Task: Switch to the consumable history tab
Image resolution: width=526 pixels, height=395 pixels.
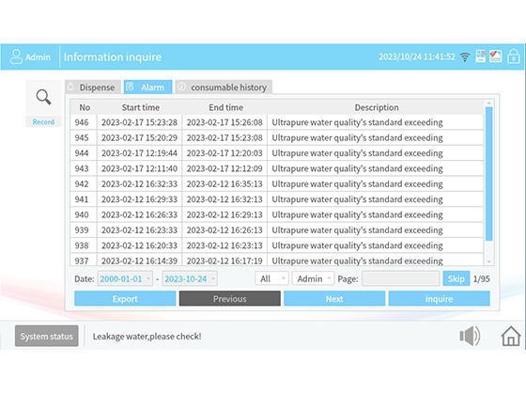Action: (224, 87)
